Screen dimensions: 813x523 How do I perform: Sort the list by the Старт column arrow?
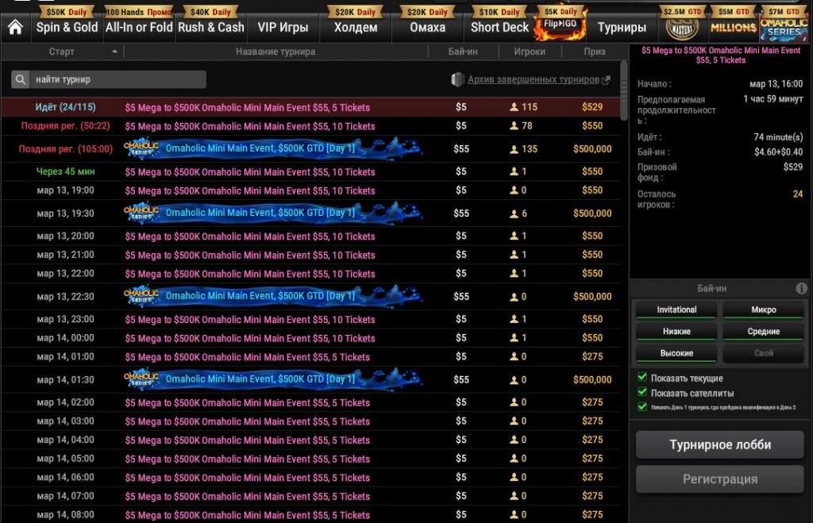[114, 52]
